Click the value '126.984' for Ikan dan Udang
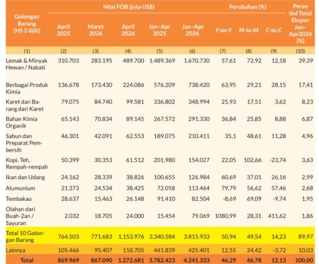This screenshot has width=319, height=264. point(198,177)
